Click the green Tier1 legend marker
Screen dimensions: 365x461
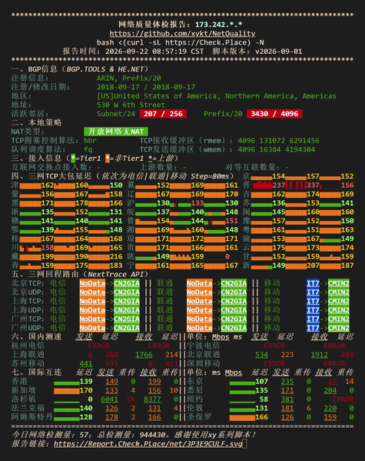tap(73, 159)
